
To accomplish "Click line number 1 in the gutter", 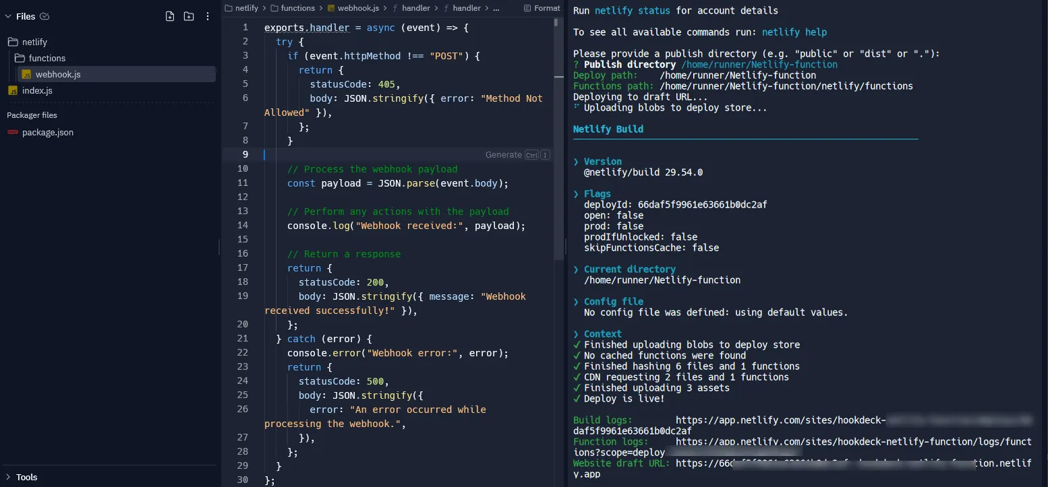I will click(245, 27).
